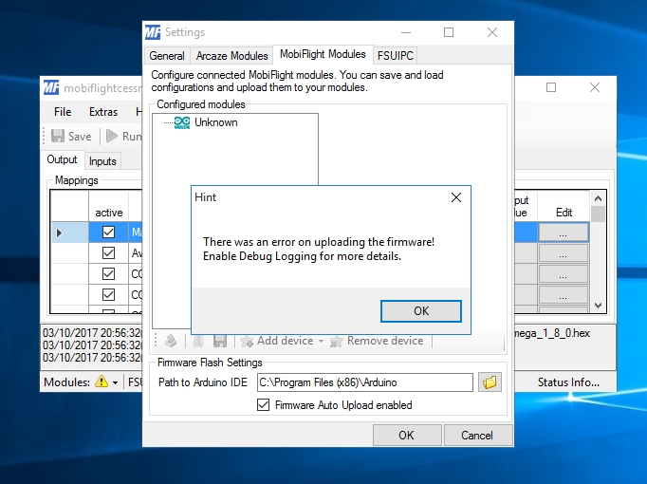
Task: Click Save toolbar button in main window
Action: (x=71, y=136)
